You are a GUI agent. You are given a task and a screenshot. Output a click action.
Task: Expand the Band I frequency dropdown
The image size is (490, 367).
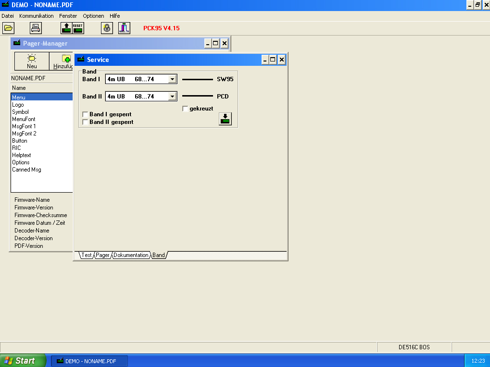coord(172,79)
